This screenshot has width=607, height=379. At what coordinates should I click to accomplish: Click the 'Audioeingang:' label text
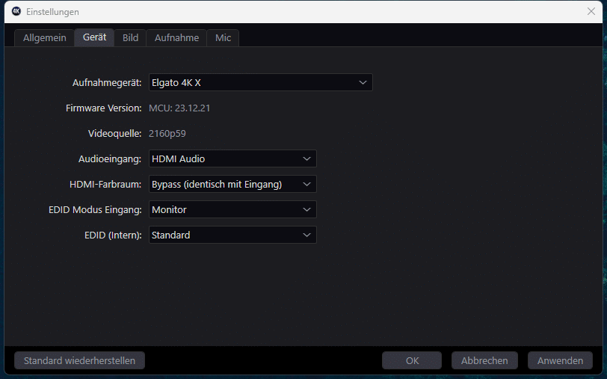[x=110, y=158]
